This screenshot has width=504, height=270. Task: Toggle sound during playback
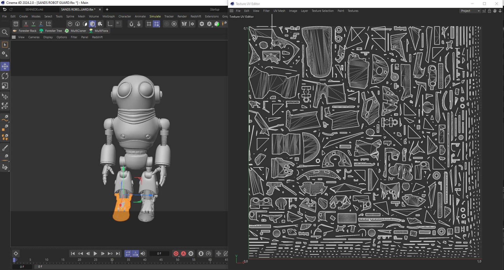coord(143,254)
